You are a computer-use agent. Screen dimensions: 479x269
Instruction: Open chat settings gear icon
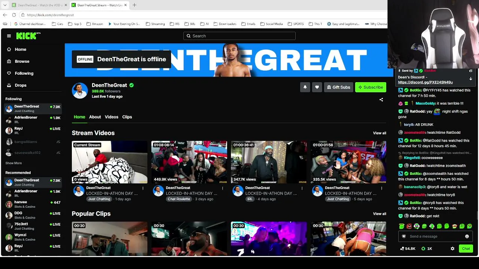[452, 248]
